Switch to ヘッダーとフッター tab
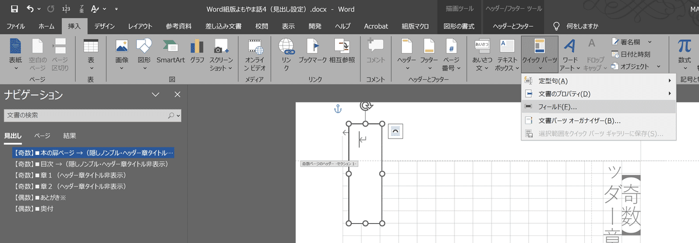This screenshot has height=243, width=699. [513, 26]
